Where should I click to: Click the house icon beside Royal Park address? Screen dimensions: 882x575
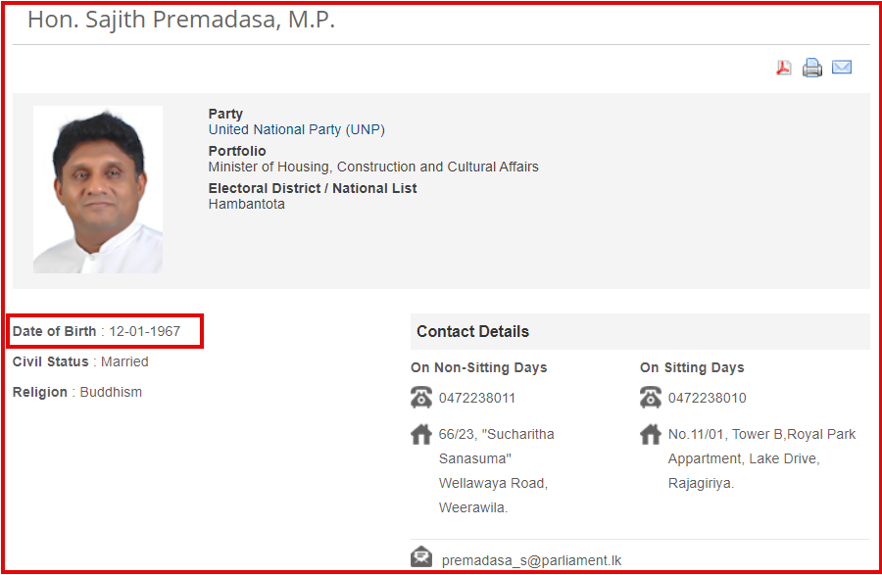tap(651, 434)
